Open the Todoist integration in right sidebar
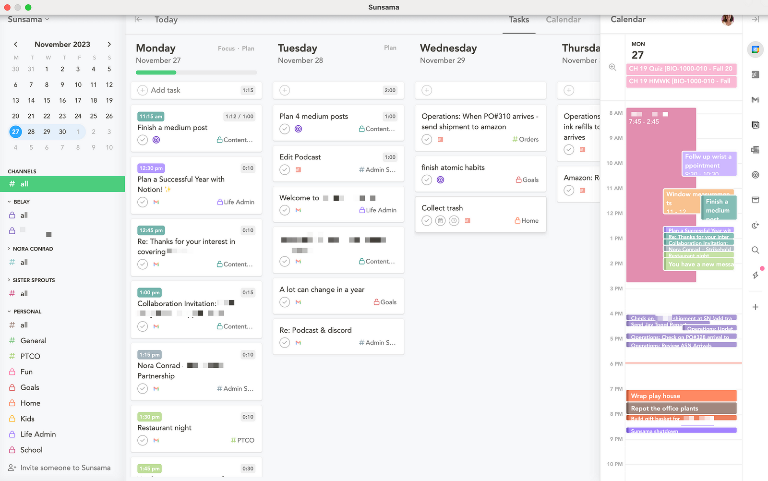 (x=756, y=74)
